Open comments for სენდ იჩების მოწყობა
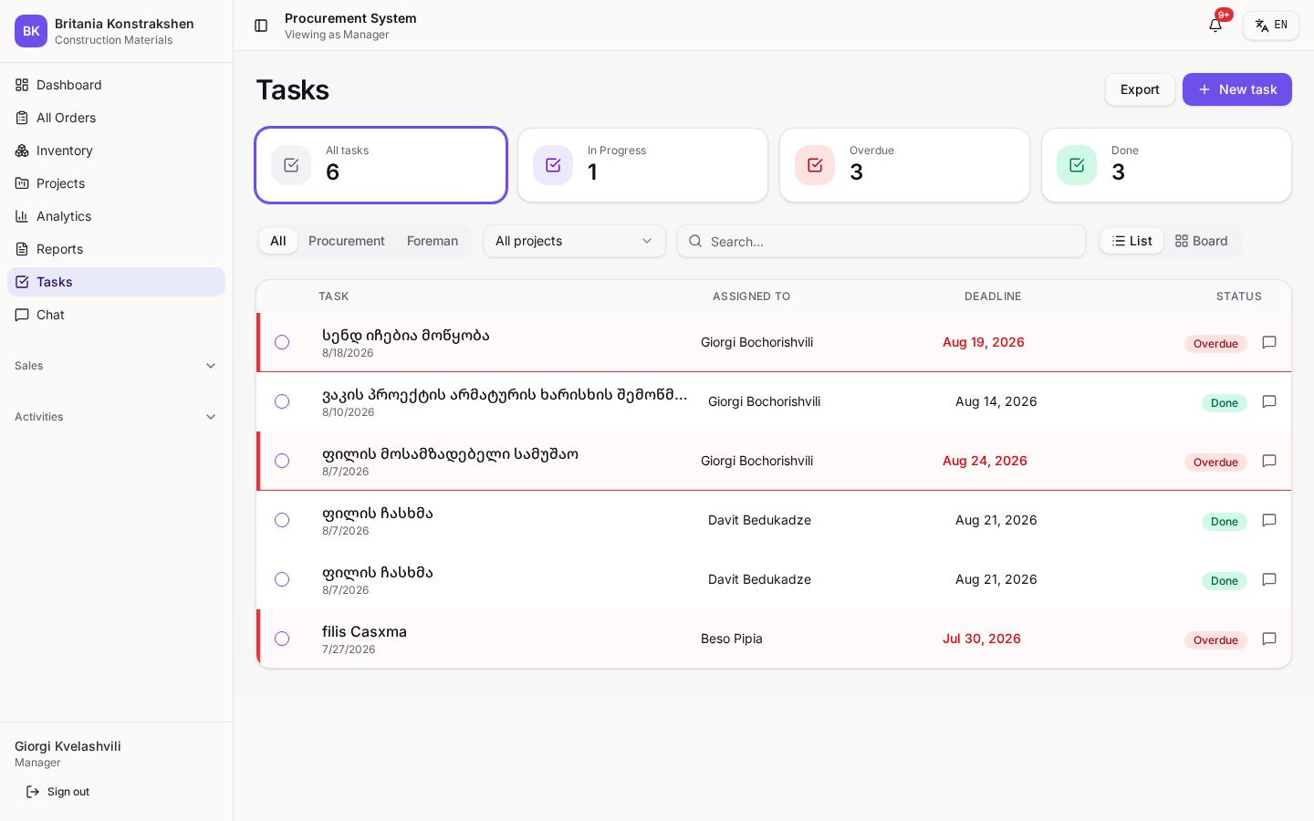1314x821 pixels. tap(1269, 342)
